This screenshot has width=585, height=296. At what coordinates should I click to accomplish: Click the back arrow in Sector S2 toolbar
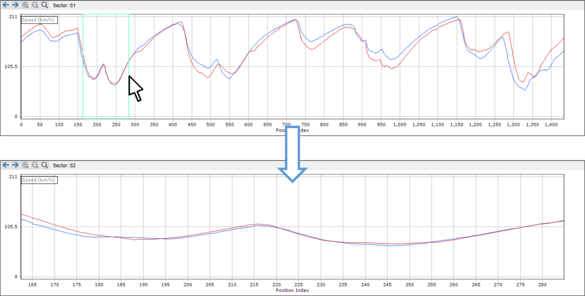[x=6, y=165]
